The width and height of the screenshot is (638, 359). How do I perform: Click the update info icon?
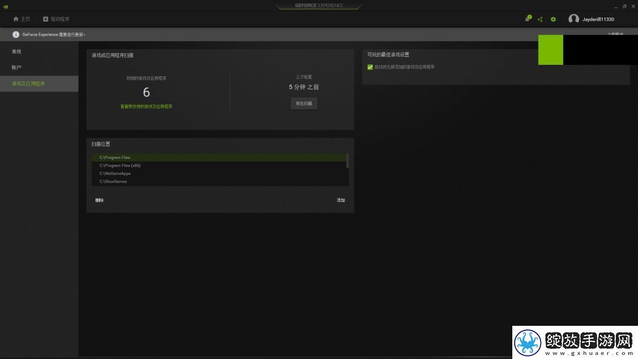tap(16, 35)
